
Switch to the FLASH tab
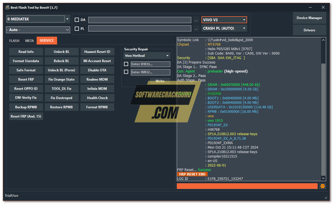click(14, 41)
